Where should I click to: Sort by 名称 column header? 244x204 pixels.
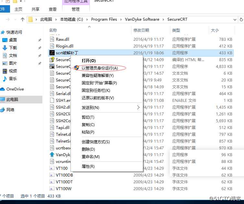[x=53, y=30]
